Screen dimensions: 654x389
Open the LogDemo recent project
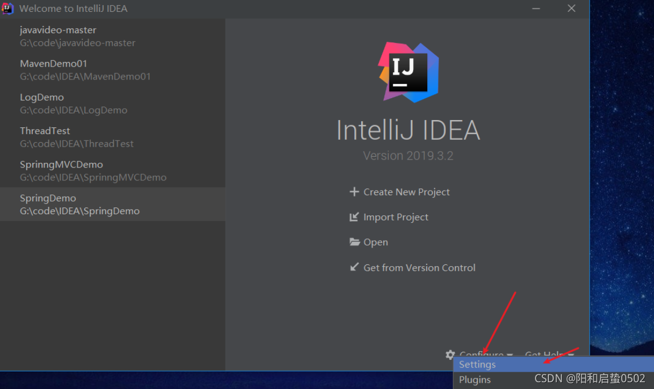(73, 104)
